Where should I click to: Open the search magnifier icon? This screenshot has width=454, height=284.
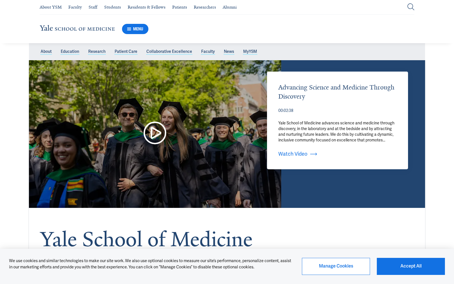point(411,7)
